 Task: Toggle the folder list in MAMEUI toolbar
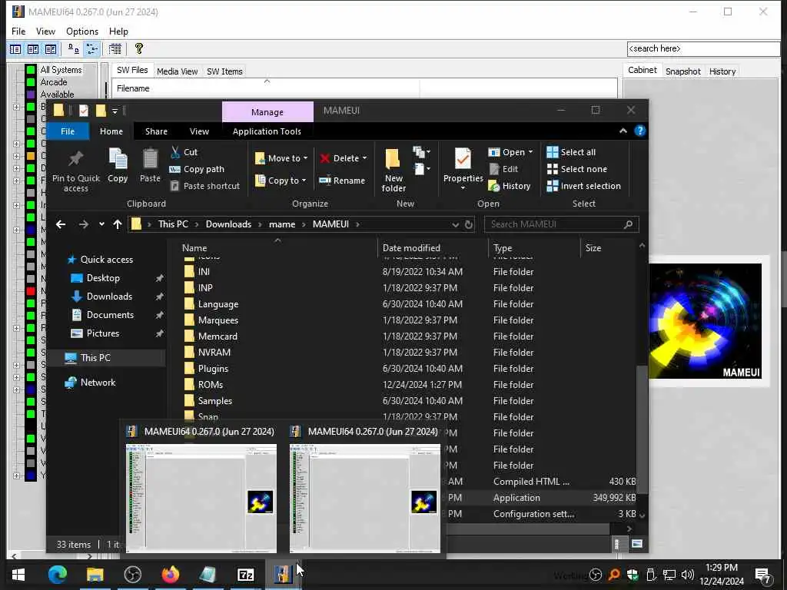click(15, 49)
